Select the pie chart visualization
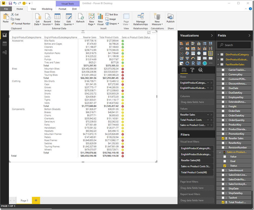The height and width of the screenshot is (210, 254). 187,53
